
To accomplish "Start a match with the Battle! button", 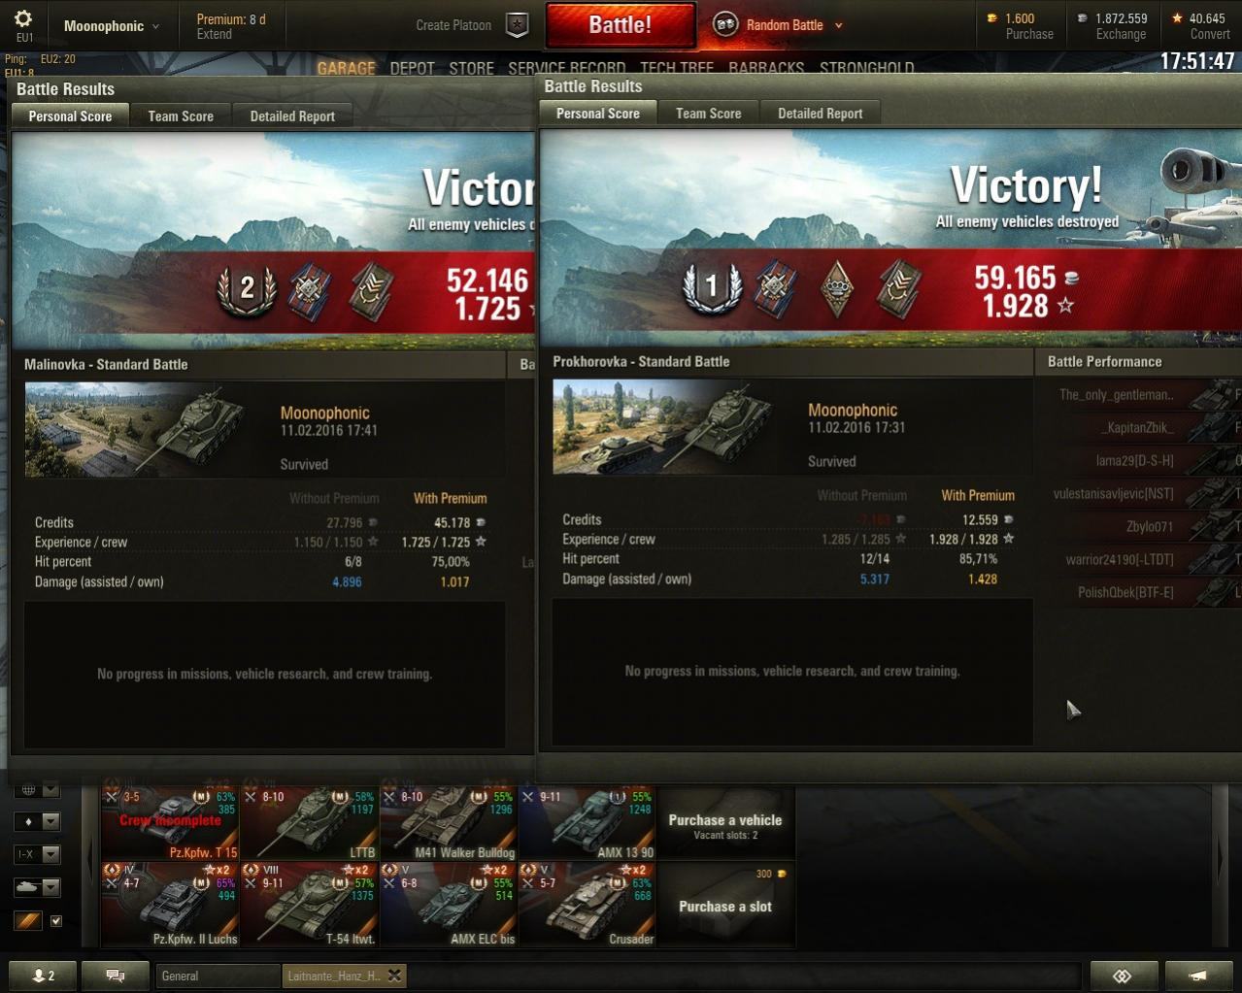I will pos(621,25).
